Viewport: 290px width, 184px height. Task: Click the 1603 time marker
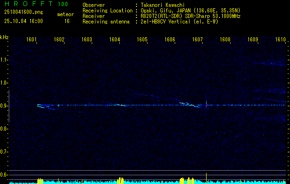87,40
